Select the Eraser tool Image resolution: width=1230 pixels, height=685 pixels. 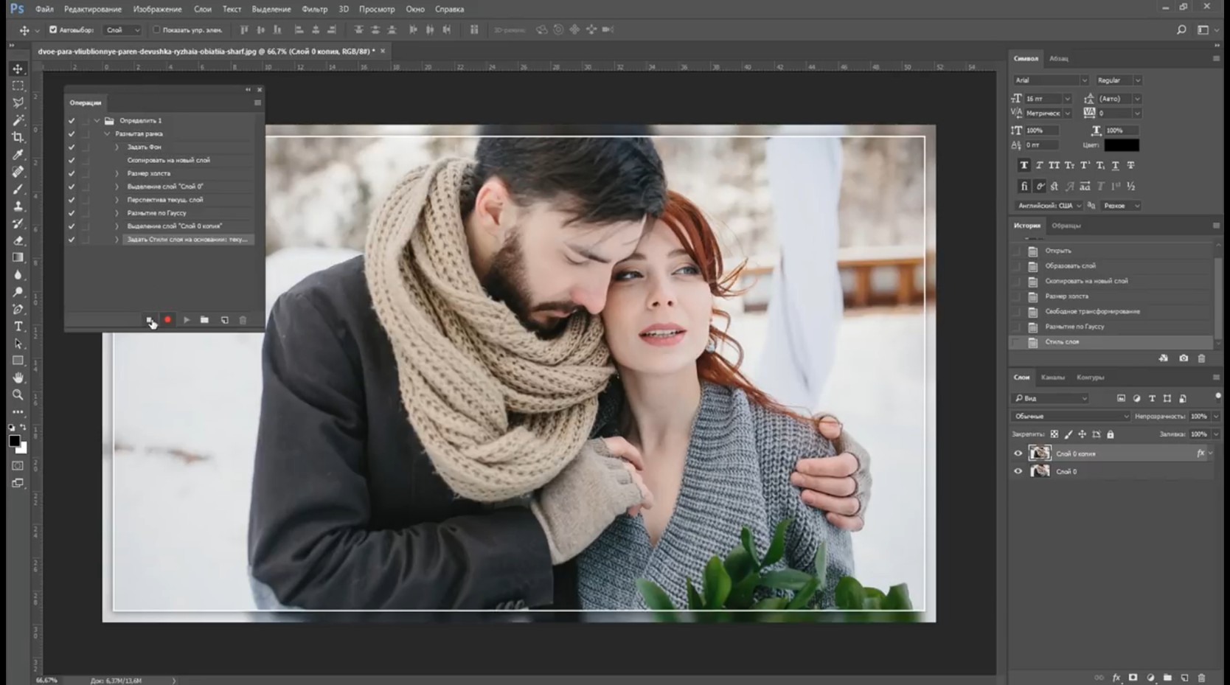[x=18, y=240]
